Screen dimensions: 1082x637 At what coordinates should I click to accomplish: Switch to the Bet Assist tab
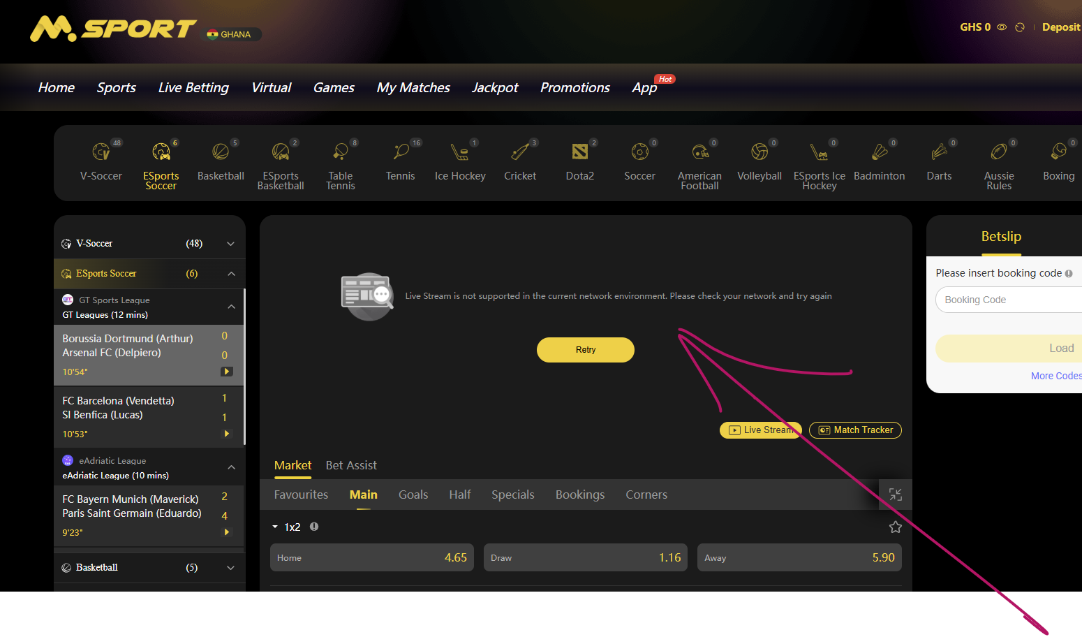tap(351, 465)
